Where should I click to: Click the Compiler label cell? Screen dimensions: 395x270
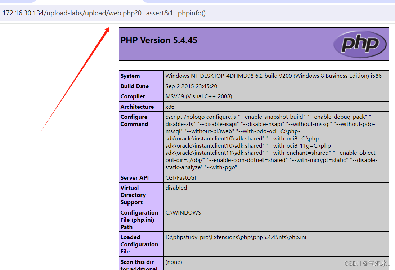pos(141,96)
